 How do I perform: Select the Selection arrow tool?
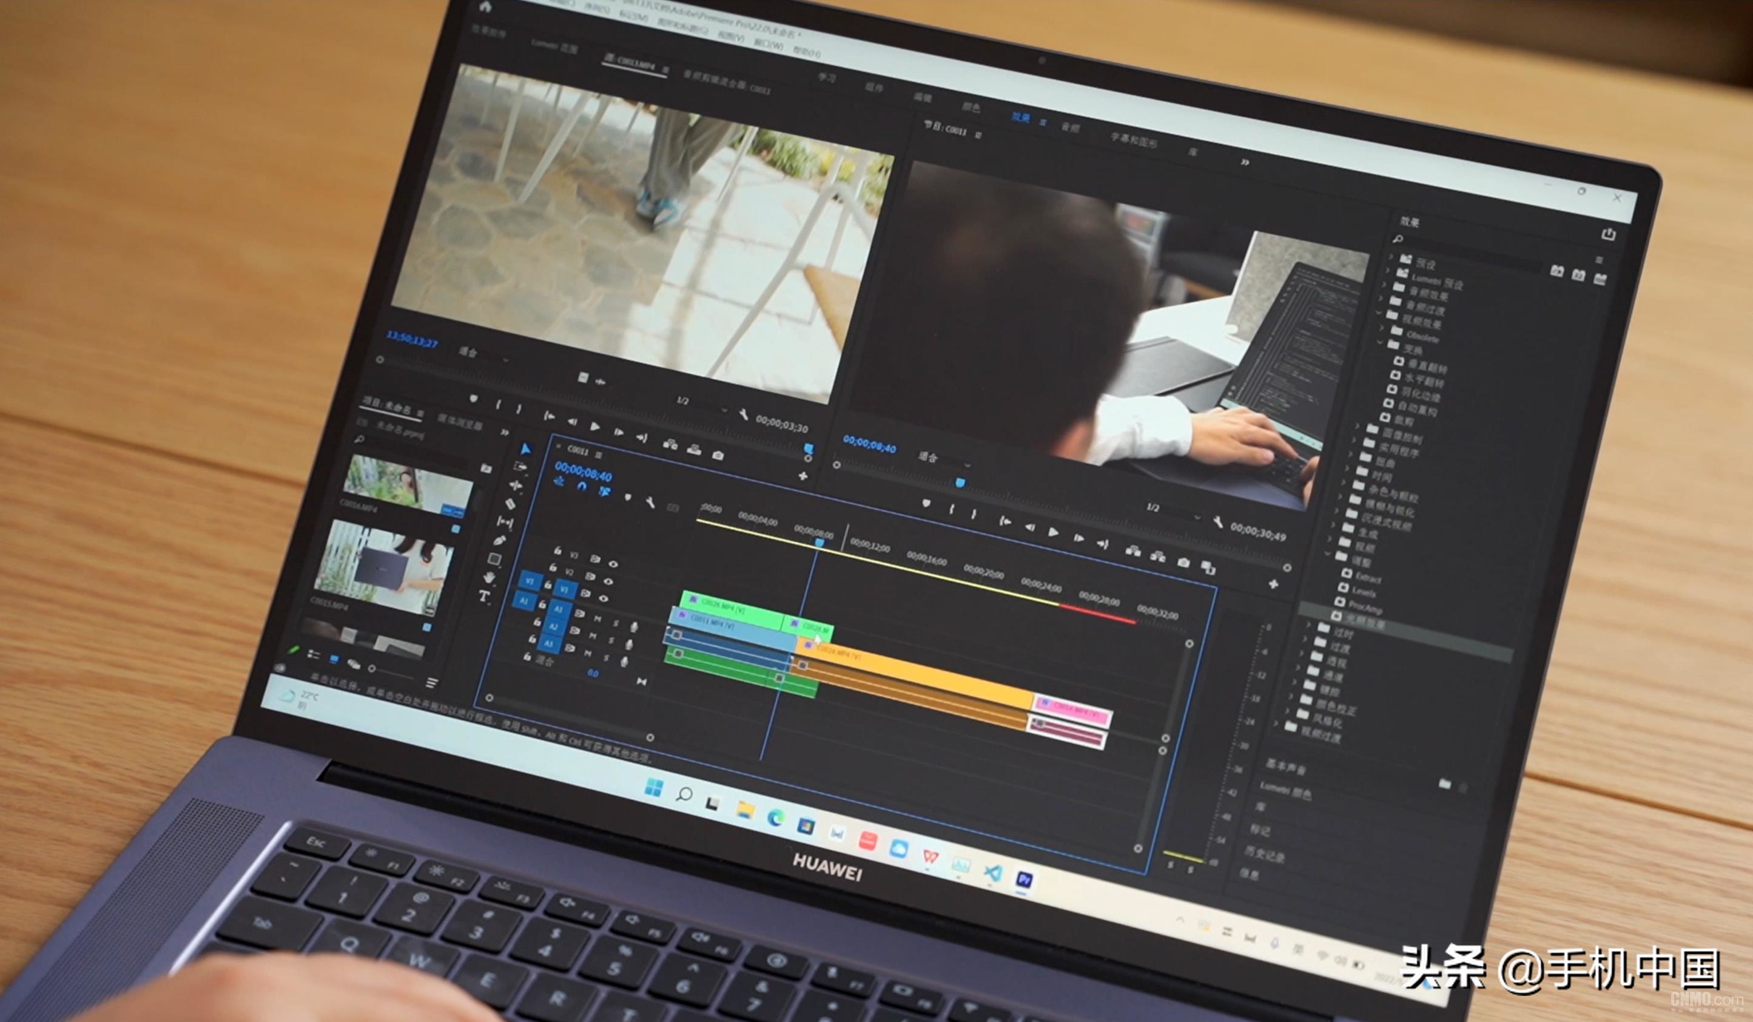tap(527, 450)
